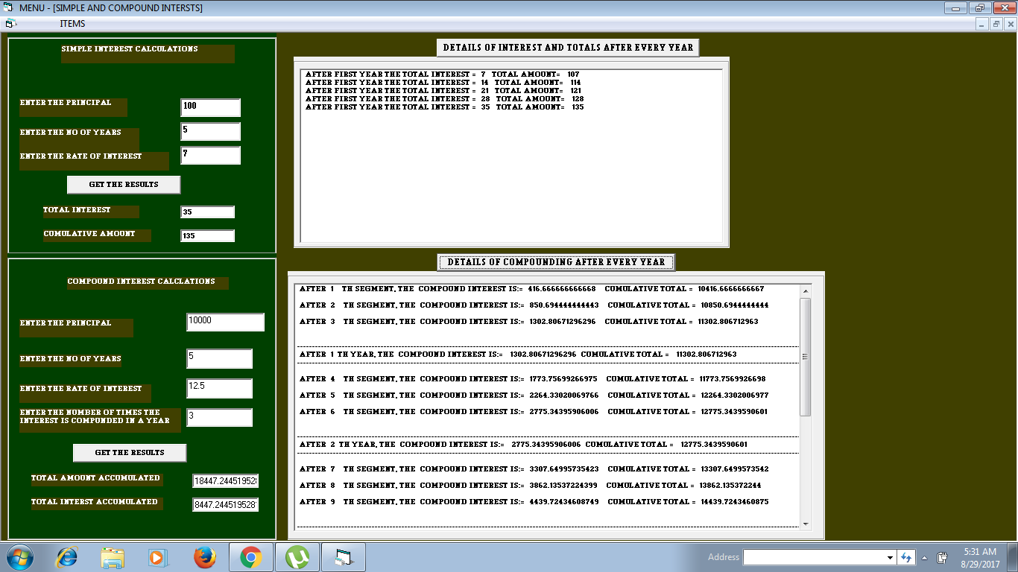Click compound rate field showing 12.5
Image resolution: width=1018 pixels, height=572 pixels.
(x=220, y=388)
